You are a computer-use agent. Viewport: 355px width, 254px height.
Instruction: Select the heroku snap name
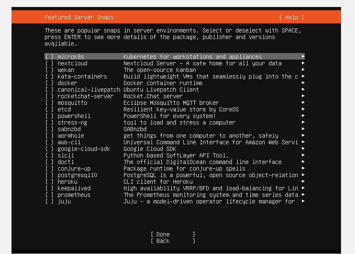68,182
